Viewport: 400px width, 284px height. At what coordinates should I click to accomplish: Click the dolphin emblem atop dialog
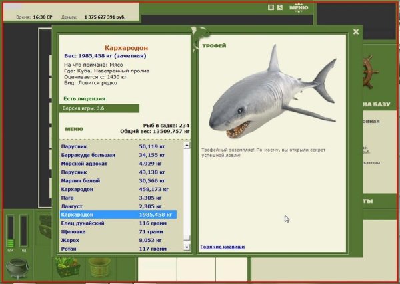(200, 37)
